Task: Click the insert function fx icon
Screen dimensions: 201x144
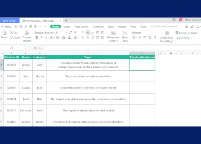Action: coord(40,48)
